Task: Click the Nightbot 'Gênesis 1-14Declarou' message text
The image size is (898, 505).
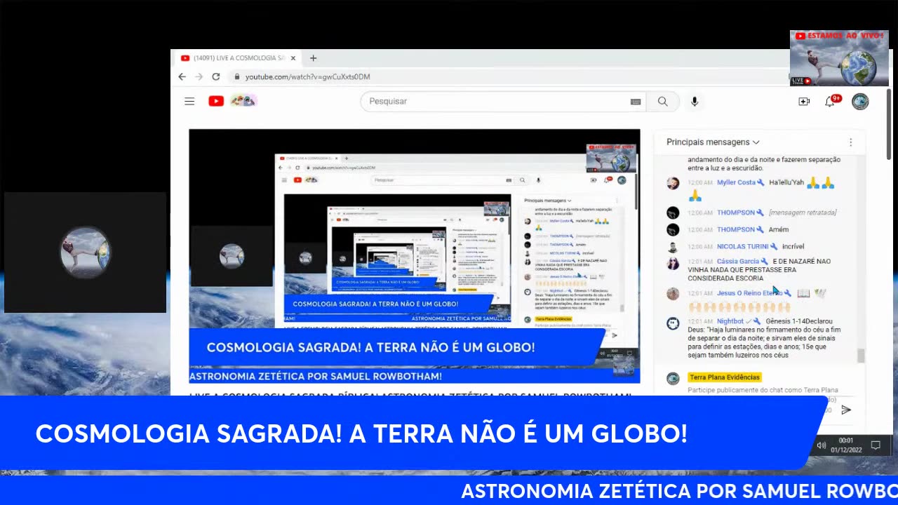Action: point(765,338)
